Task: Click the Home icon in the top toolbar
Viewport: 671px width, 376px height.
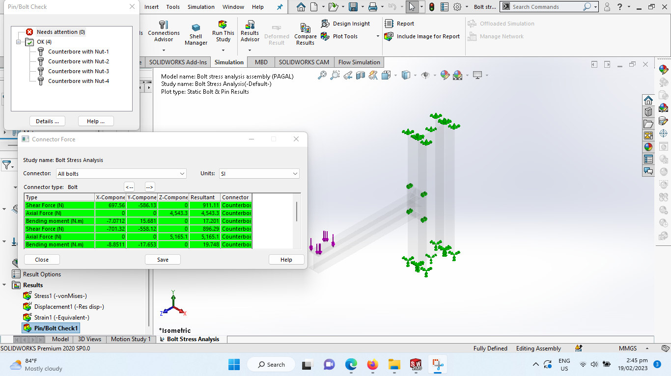Action: tap(301, 7)
